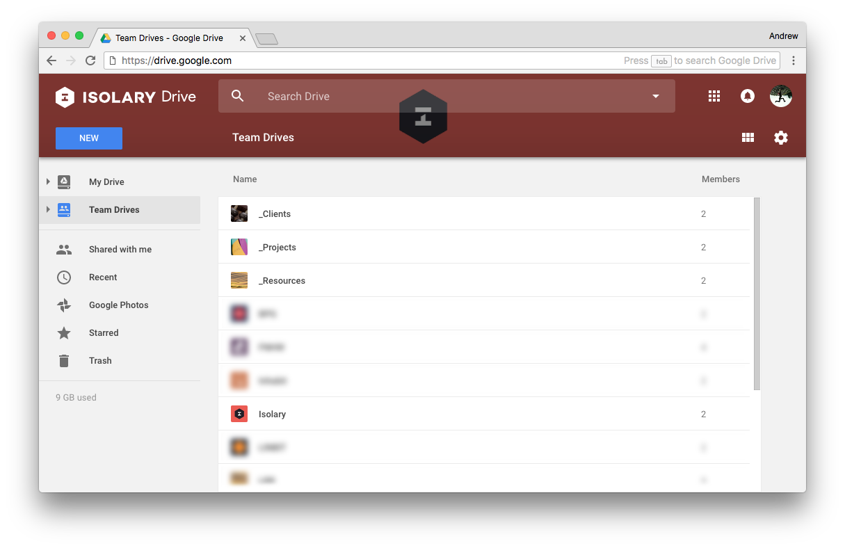845x548 pixels.
Task: Switch to grid view
Action: pyautogui.click(x=748, y=138)
